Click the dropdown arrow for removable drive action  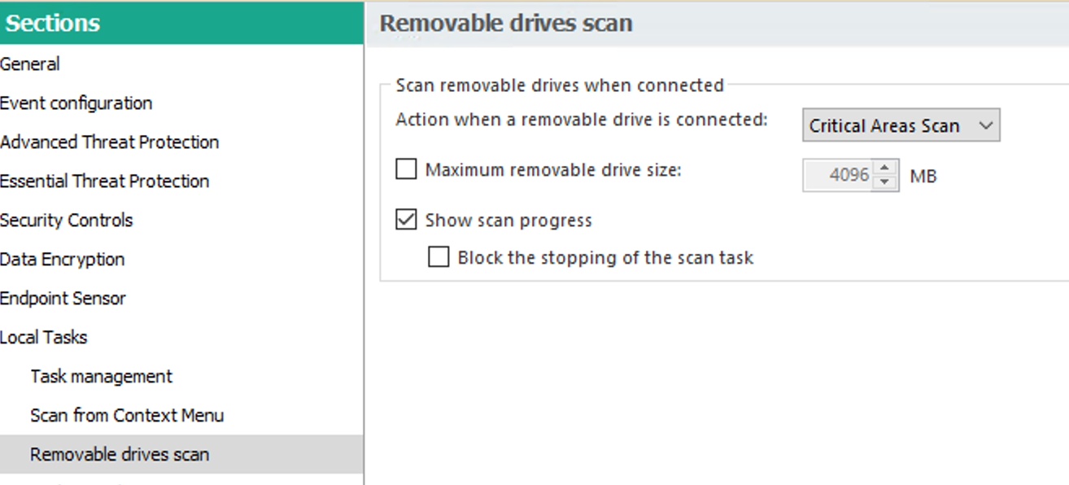986,126
